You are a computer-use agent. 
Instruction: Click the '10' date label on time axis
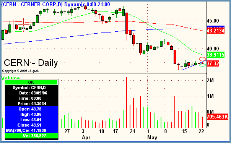[101, 131]
